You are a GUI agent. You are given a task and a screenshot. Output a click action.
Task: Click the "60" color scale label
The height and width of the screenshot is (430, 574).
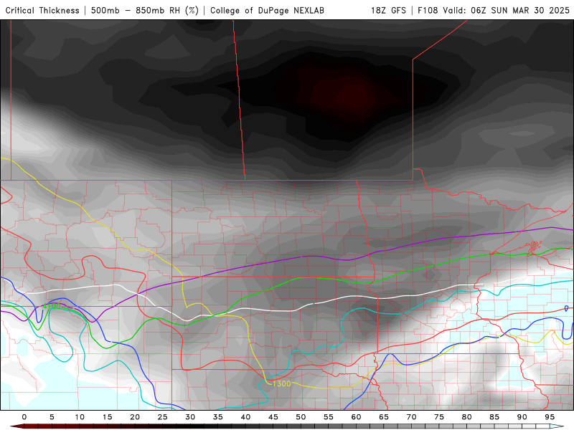click(356, 417)
